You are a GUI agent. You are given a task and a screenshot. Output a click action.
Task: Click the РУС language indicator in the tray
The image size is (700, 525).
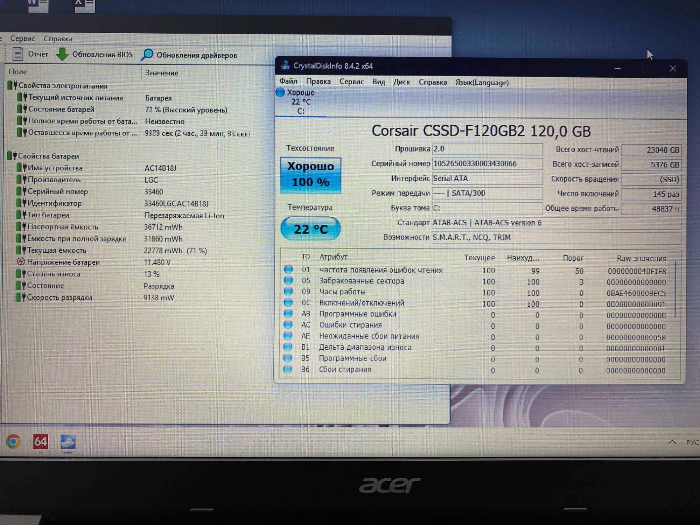692,442
